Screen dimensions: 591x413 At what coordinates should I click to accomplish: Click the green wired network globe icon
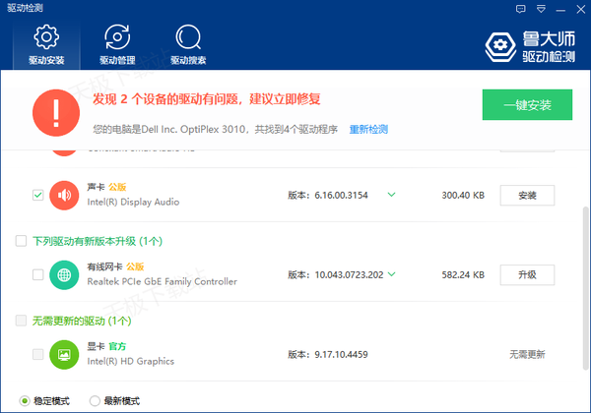point(64,274)
